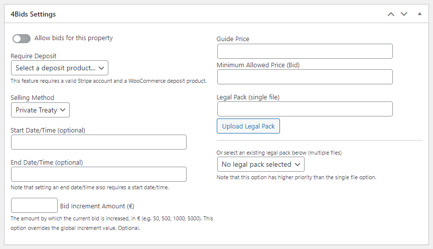The image size is (433, 249).
Task: Click the 4Bids Settings panel title
Action: pyautogui.click(x=33, y=14)
